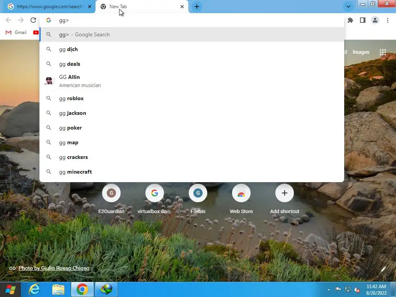Click the address bar with gg>

[192, 20]
